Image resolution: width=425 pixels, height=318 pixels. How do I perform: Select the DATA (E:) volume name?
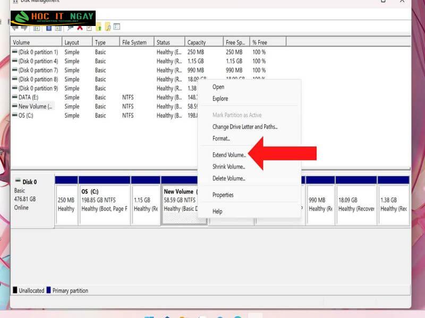click(29, 98)
